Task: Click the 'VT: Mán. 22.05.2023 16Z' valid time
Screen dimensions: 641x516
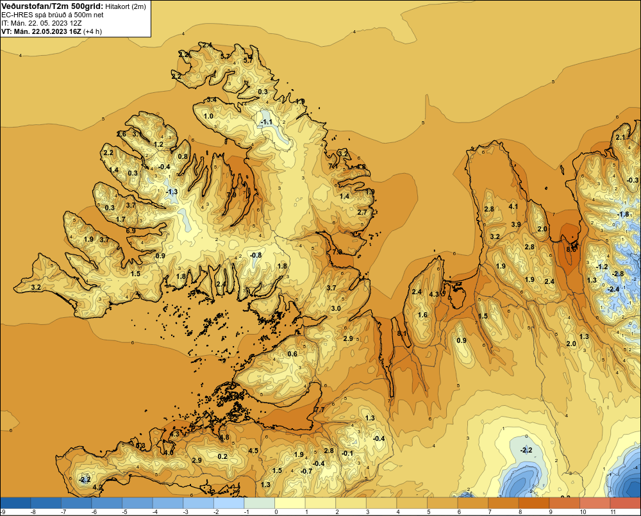Action: pyautogui.click(x=41, y=31)
